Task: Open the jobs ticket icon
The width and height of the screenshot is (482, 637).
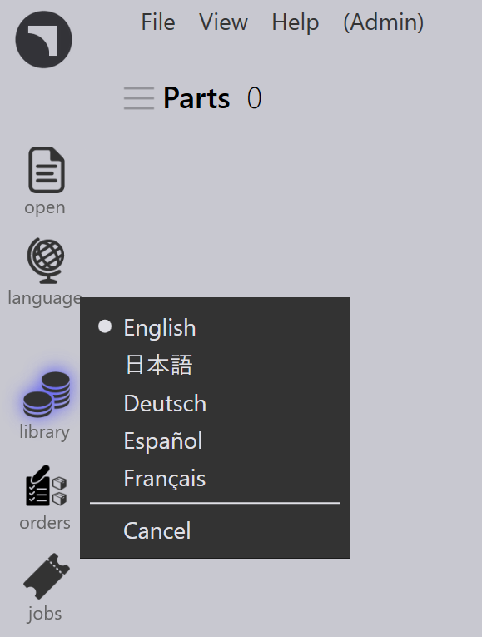Action: (x=47, y=576)
